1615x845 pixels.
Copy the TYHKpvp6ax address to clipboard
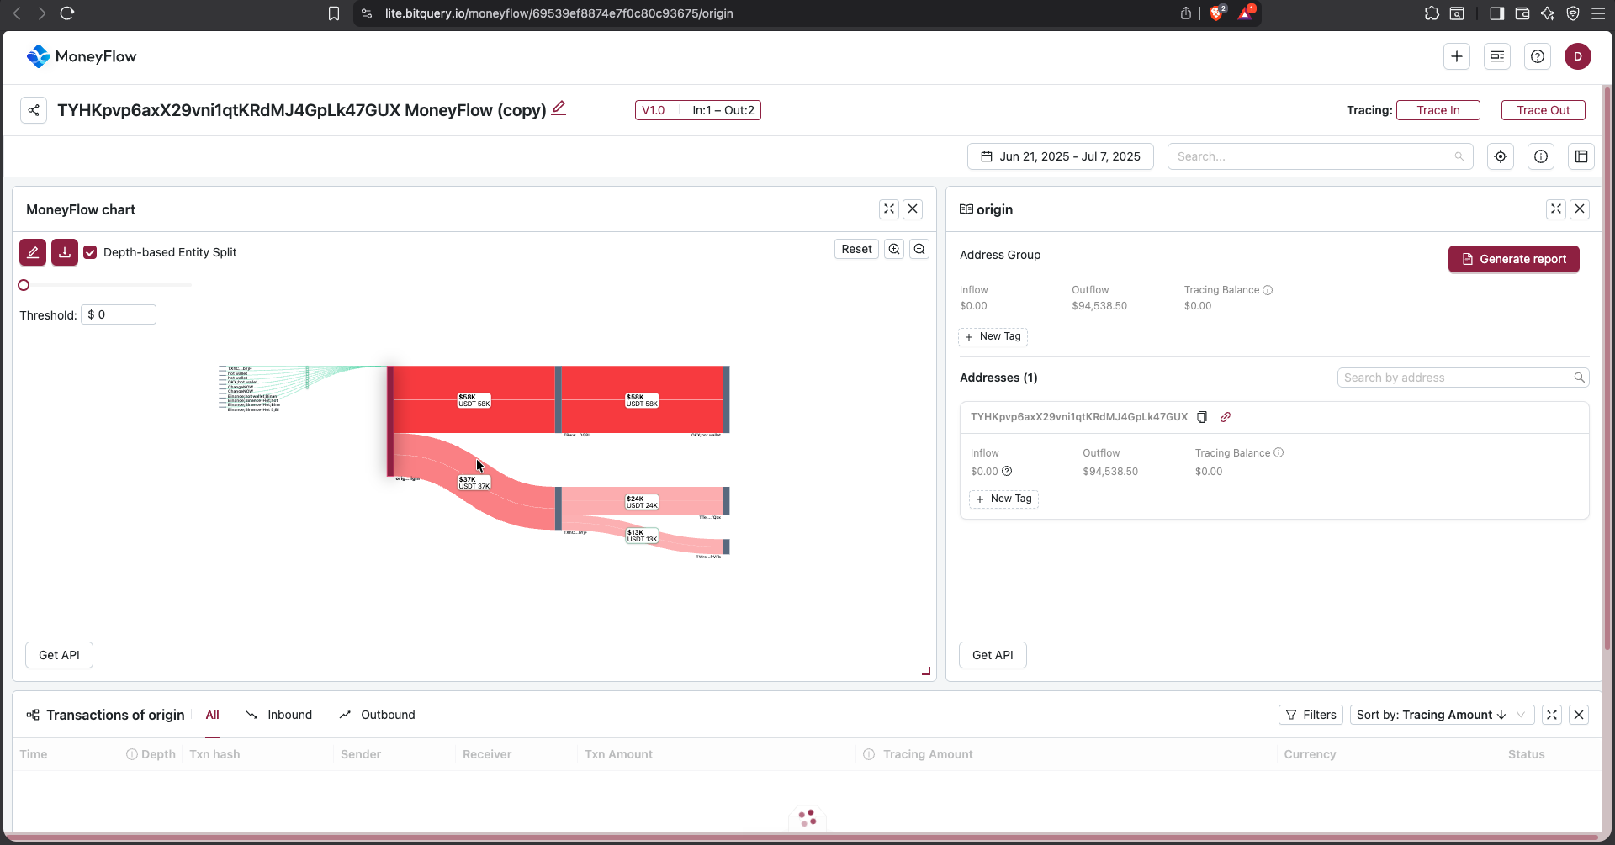coord(1202,417)
